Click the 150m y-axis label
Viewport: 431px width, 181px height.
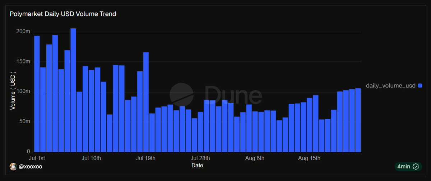[x=24, y=62]
